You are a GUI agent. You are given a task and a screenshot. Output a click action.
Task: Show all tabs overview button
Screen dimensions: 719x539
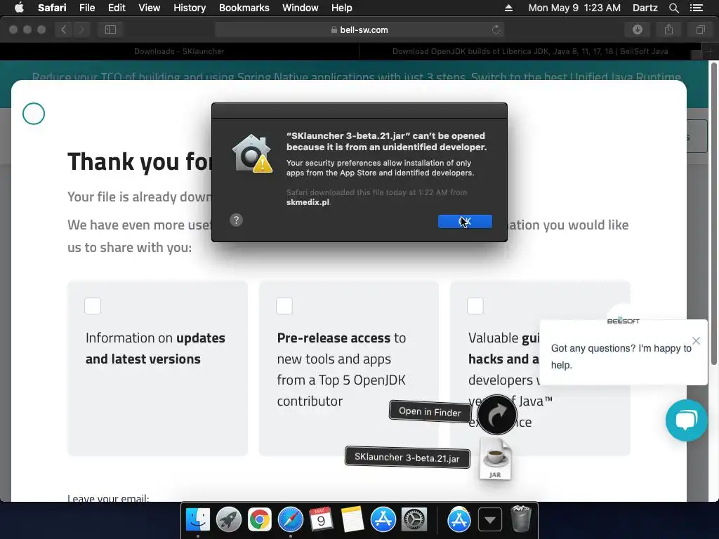(x=700, y=29)
